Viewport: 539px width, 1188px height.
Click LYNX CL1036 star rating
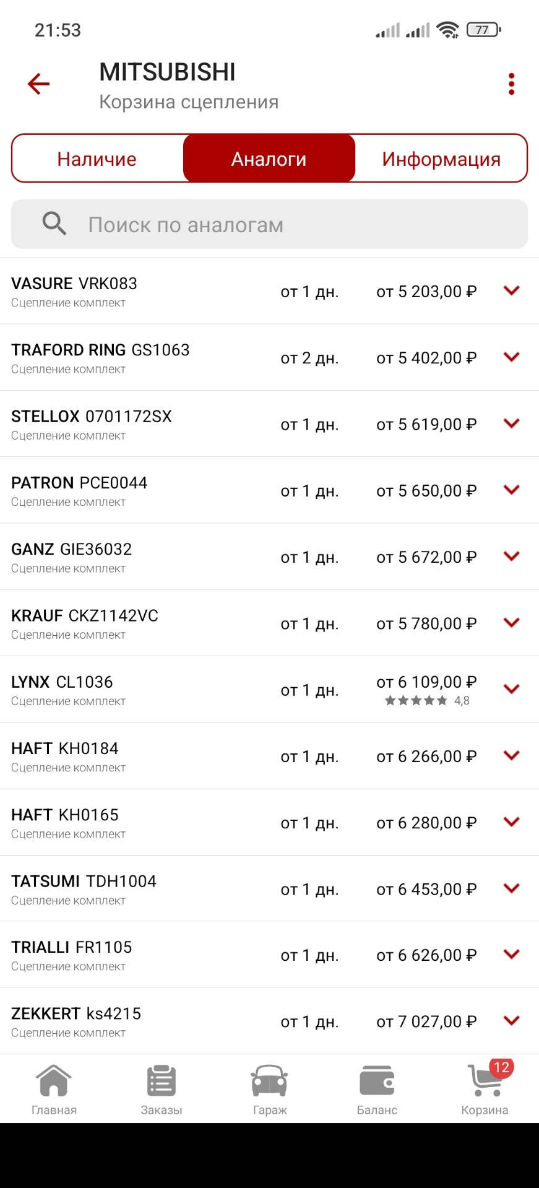click(426, 701)
